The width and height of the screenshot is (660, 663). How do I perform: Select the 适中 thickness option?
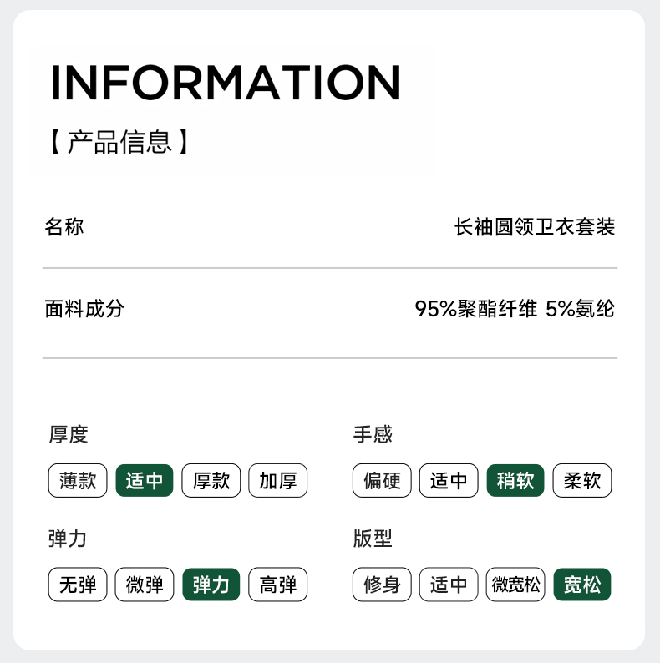[x=145, y=481]
